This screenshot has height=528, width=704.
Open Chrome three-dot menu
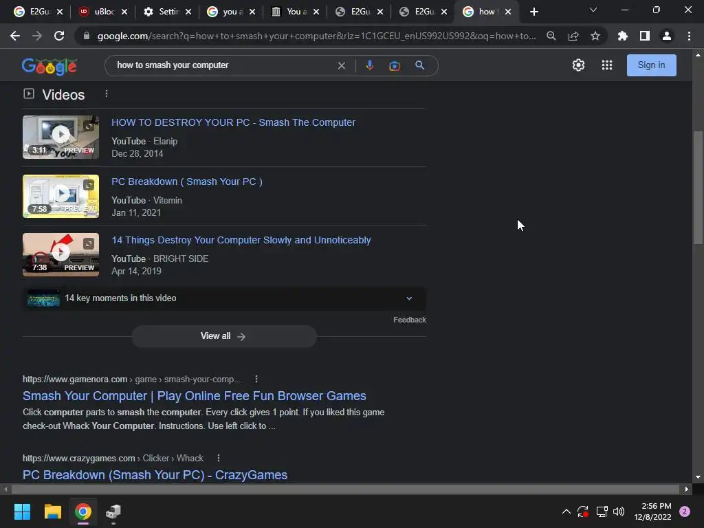pyautogui.click(x=689, y=36)
